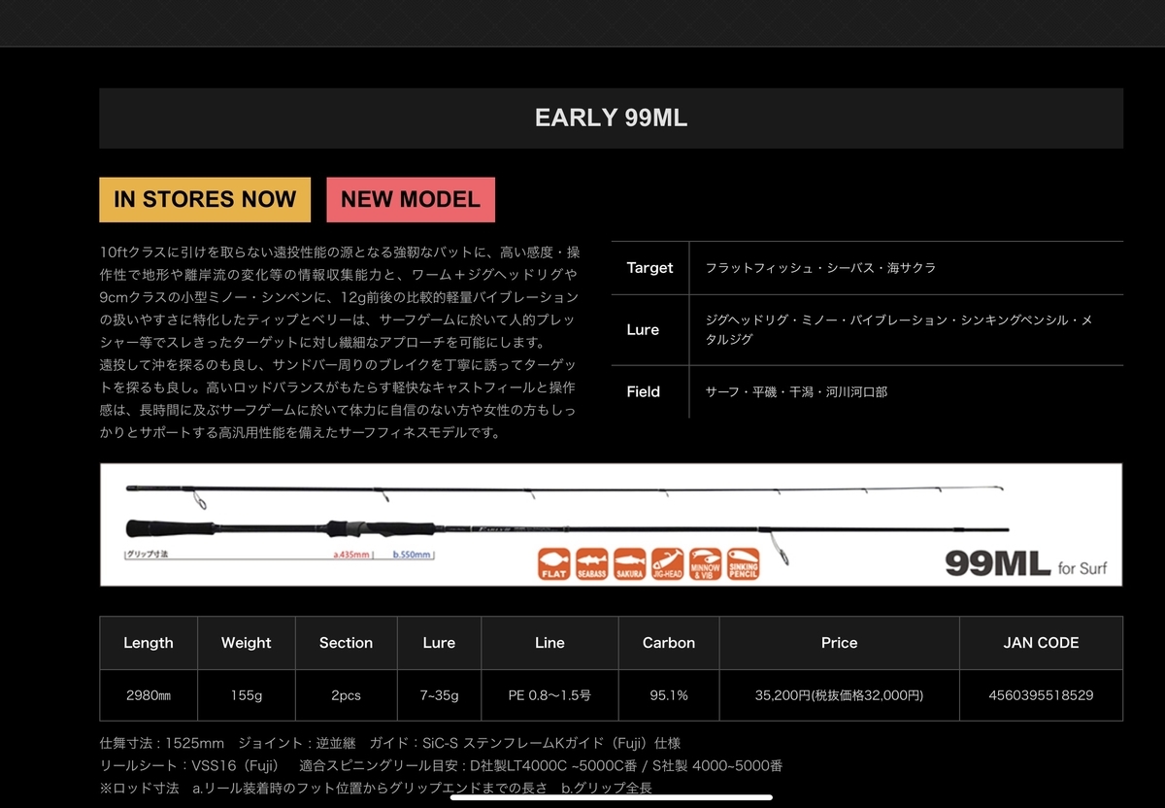Click the Lure label in spec list
This screenshot has height=808, width=1165.
pos(643,330)
